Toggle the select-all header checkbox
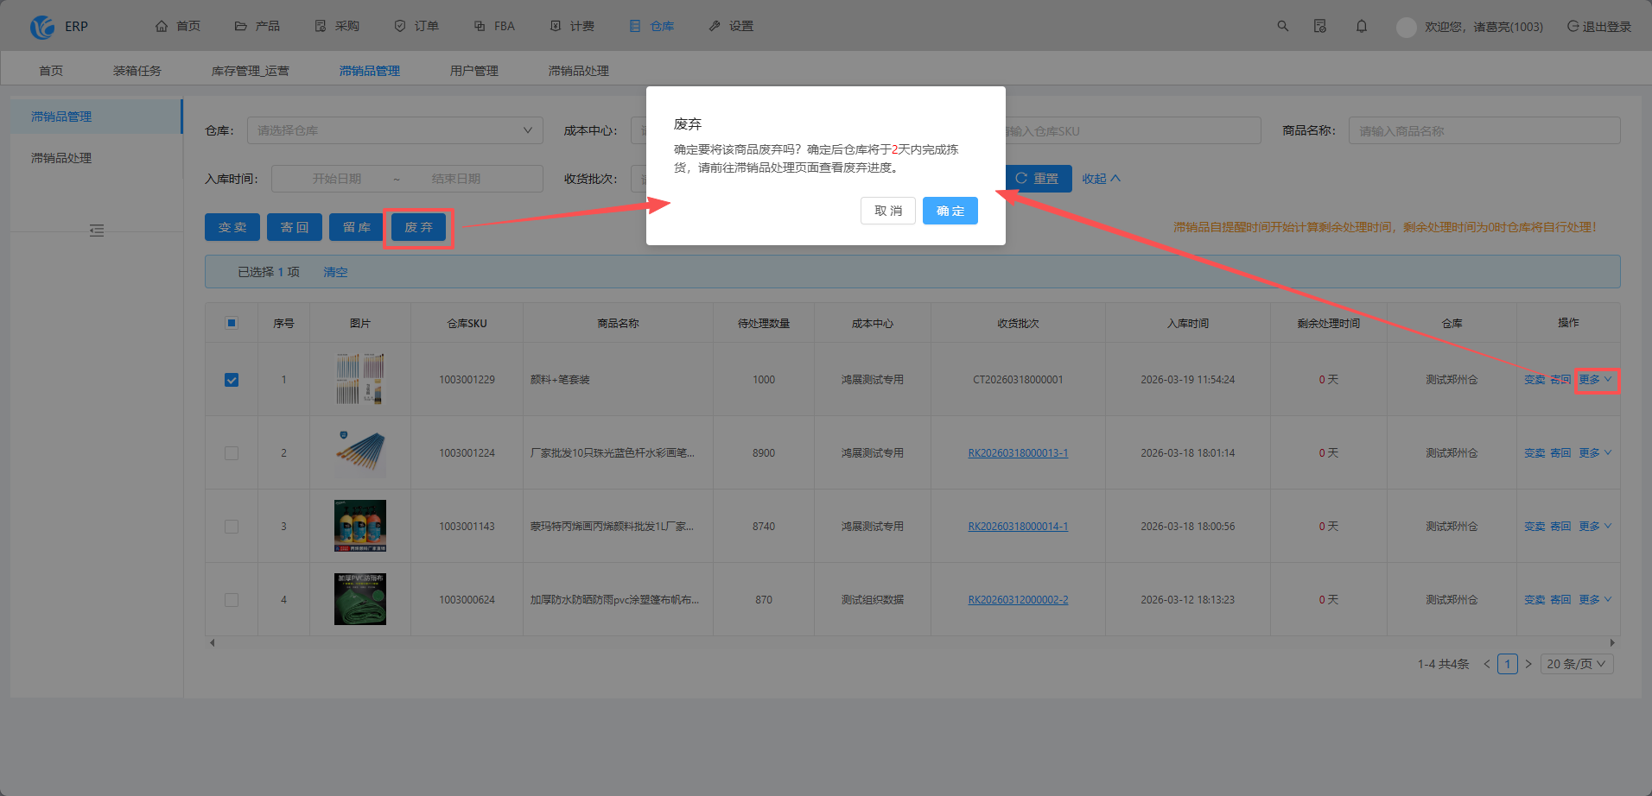Image resolution: width=1652 pixels, height=796 pixels. [x=232, y=323]
